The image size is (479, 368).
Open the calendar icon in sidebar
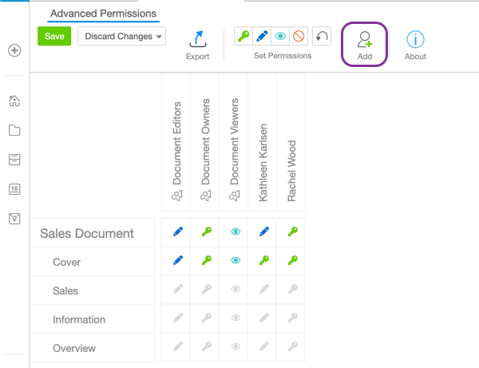point(14,189)
